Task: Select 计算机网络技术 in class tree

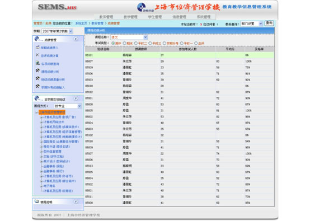Action: click(54, 122)
